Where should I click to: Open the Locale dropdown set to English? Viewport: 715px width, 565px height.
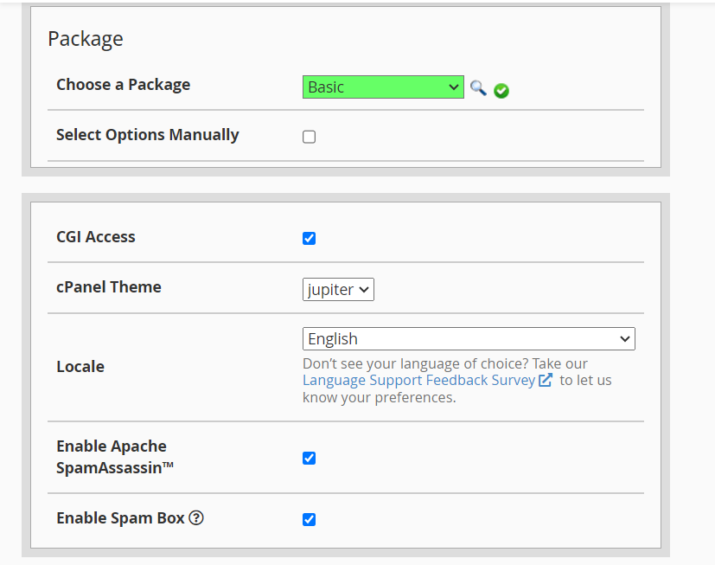pyautogui.click(x=469, y=339)
